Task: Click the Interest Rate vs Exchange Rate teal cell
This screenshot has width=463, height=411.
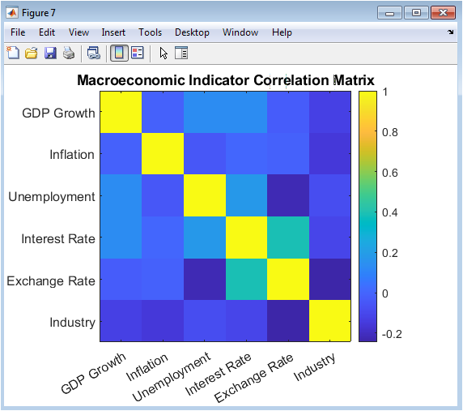Action: click(288, 238)
